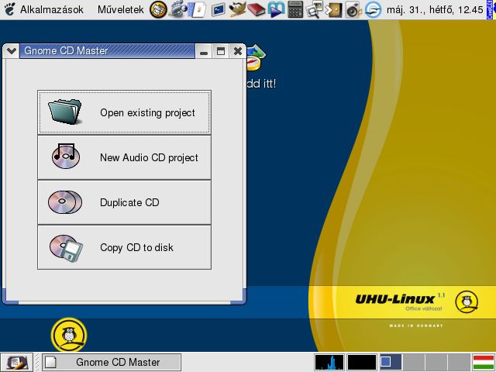Launch the yellow round file manager icon
Viewport: 496px width, 372px height.
point(158,9)
